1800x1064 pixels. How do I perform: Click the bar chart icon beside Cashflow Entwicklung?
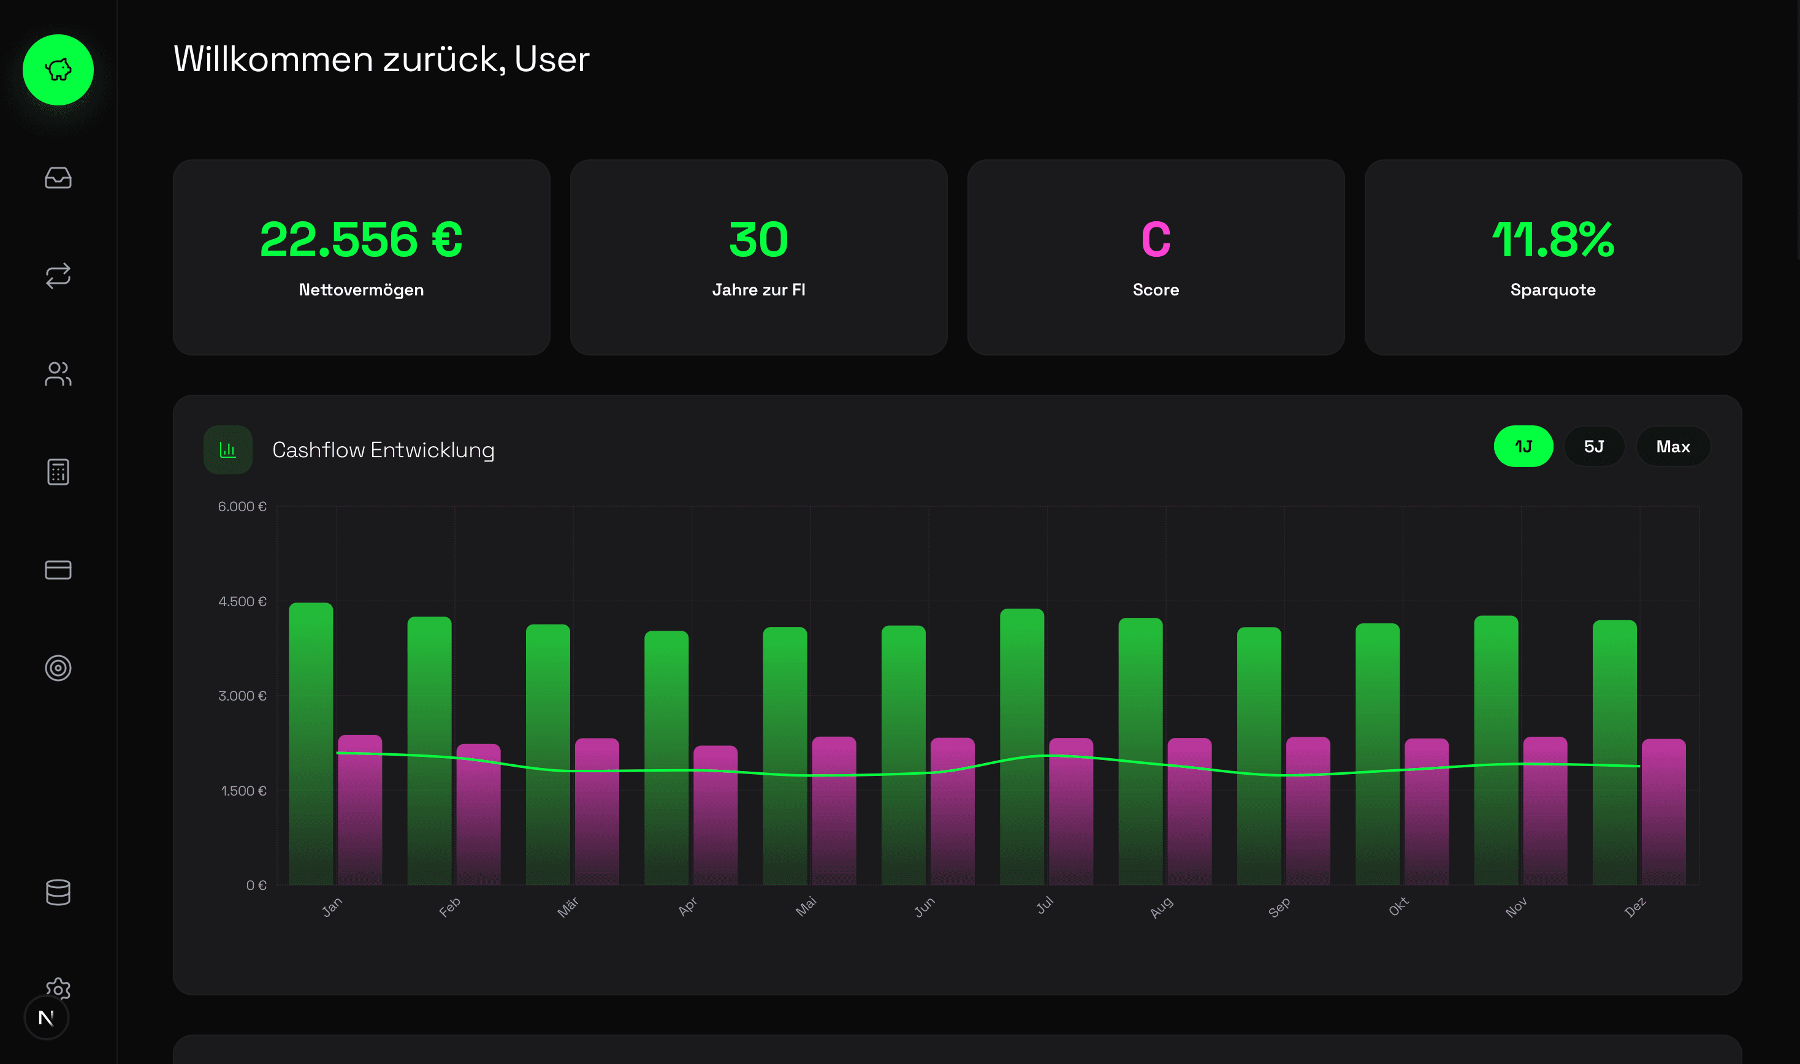pyautogui.click(x=227, y=449)
